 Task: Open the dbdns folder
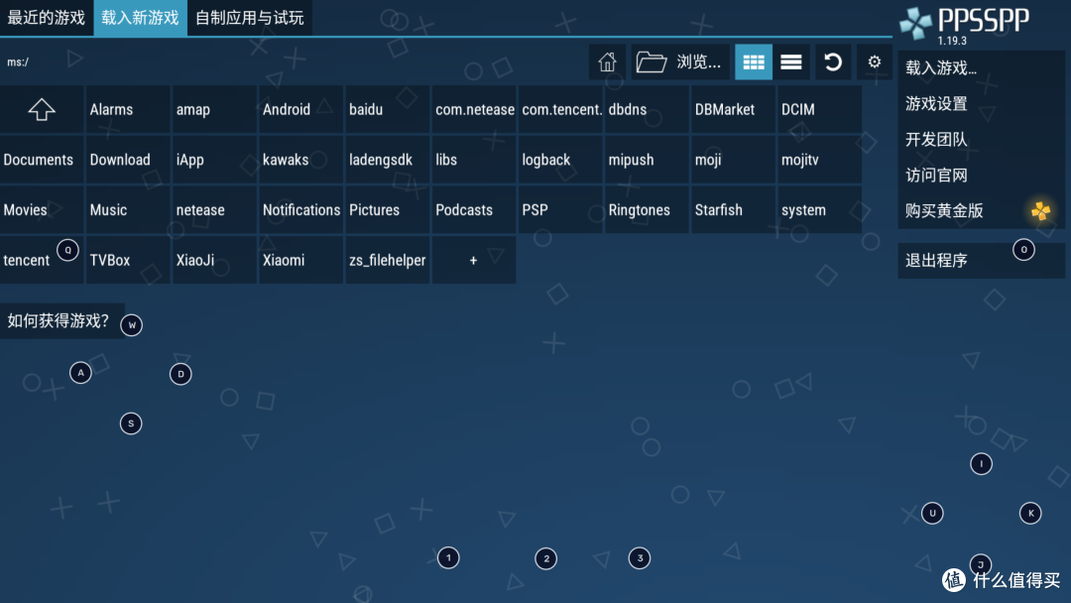(647, 109)
